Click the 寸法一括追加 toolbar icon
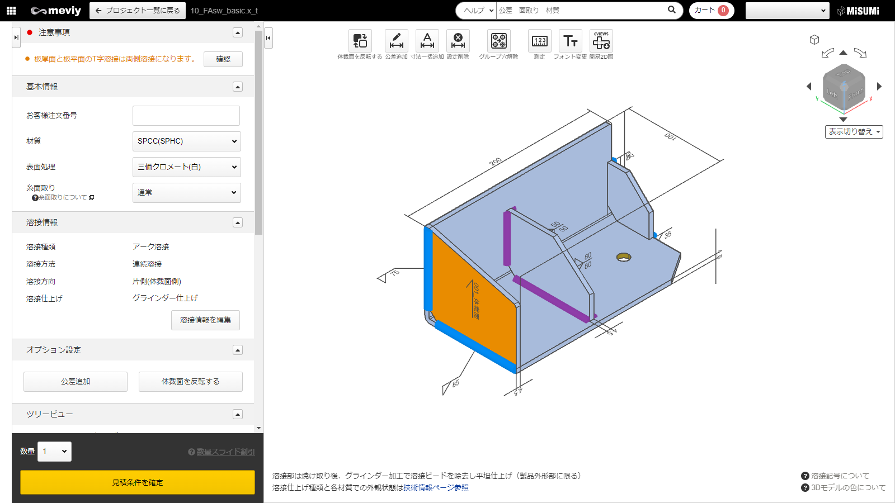895x503 pixels. (427, 41)
